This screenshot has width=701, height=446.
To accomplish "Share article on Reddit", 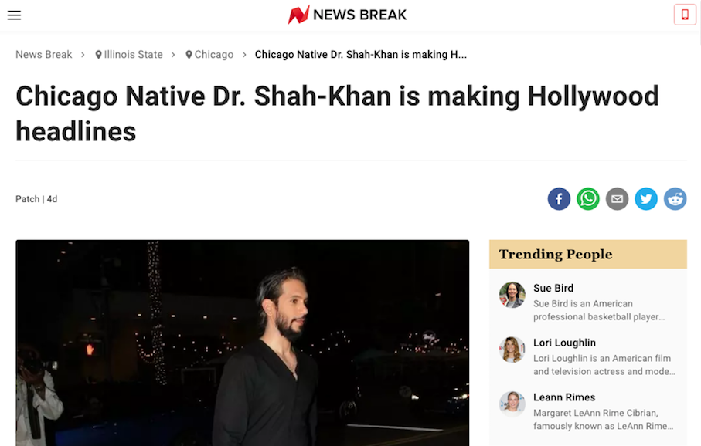I will [675, 199].
